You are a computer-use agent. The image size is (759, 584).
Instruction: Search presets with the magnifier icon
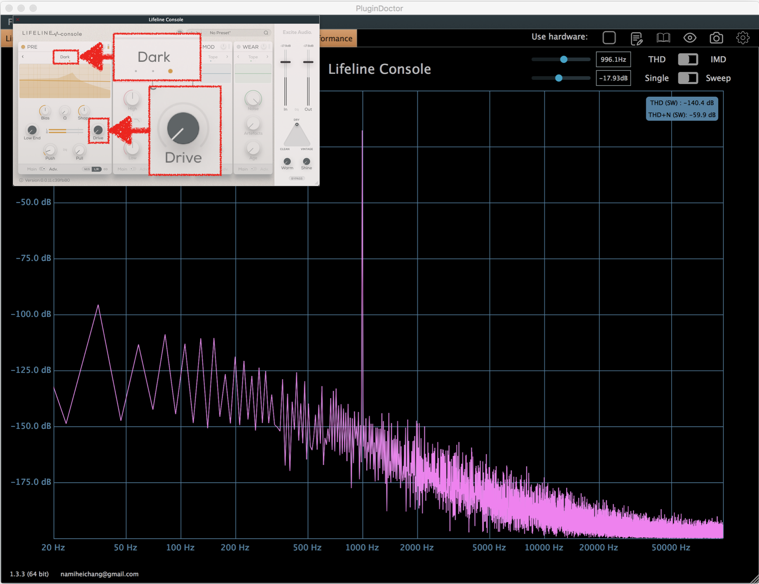click(x=266, y=33)
